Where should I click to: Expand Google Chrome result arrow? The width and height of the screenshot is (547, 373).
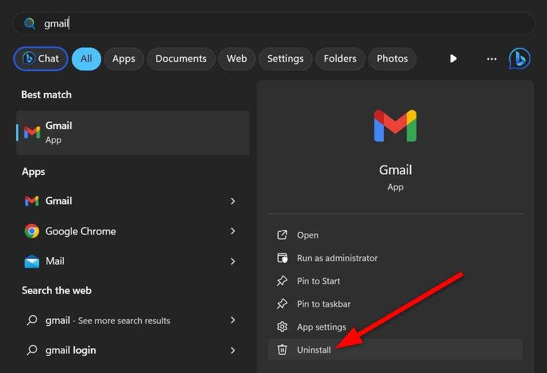(x=233, y=231)
